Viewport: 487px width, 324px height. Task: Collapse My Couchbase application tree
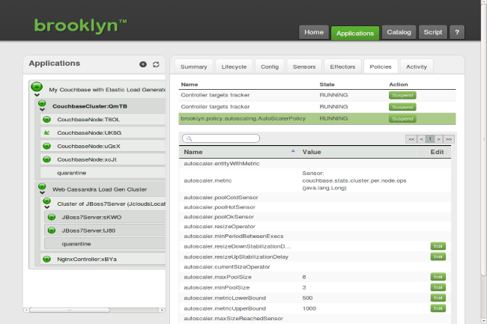[x=37, y=95]
